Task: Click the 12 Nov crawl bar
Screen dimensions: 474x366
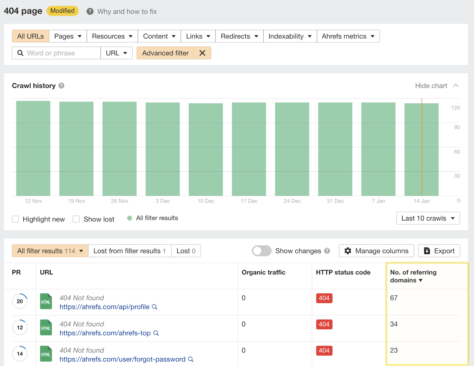Action: coord(33,148)
